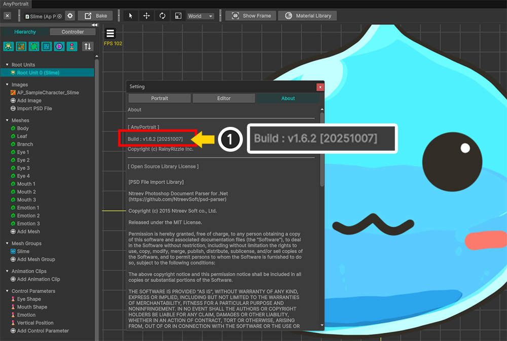Collapse the Meshes tree section
This screenshot has width=507, height=341.
[x=7, y=121]
